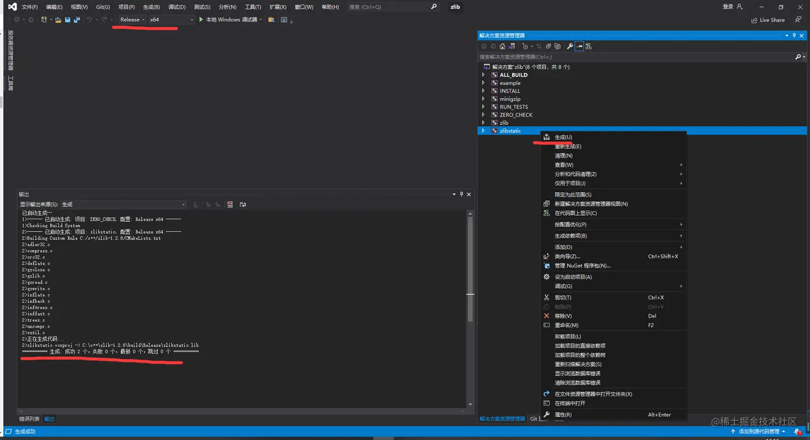Click the Solution Explorer search magnifier

tap(798, 57)
